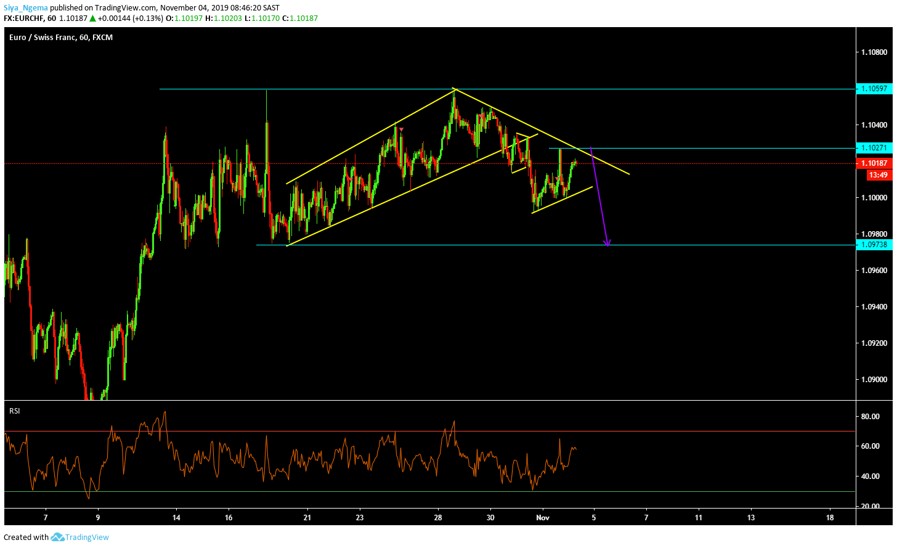Click the 14 date label on time axis
The height and width of the screenshot is (548, 897).
pyautogui.click(x=176, y=518)
